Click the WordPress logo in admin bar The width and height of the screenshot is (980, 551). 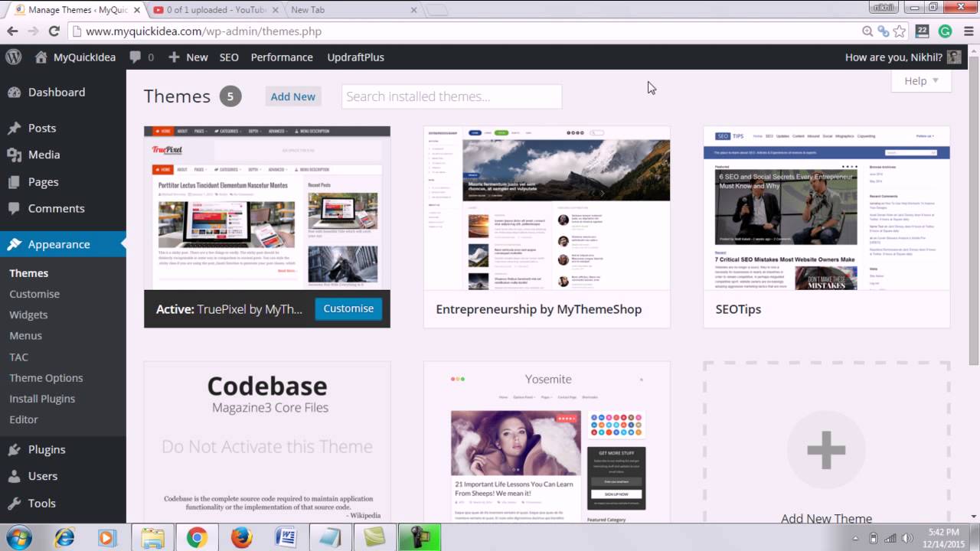[x=13, y=57]
